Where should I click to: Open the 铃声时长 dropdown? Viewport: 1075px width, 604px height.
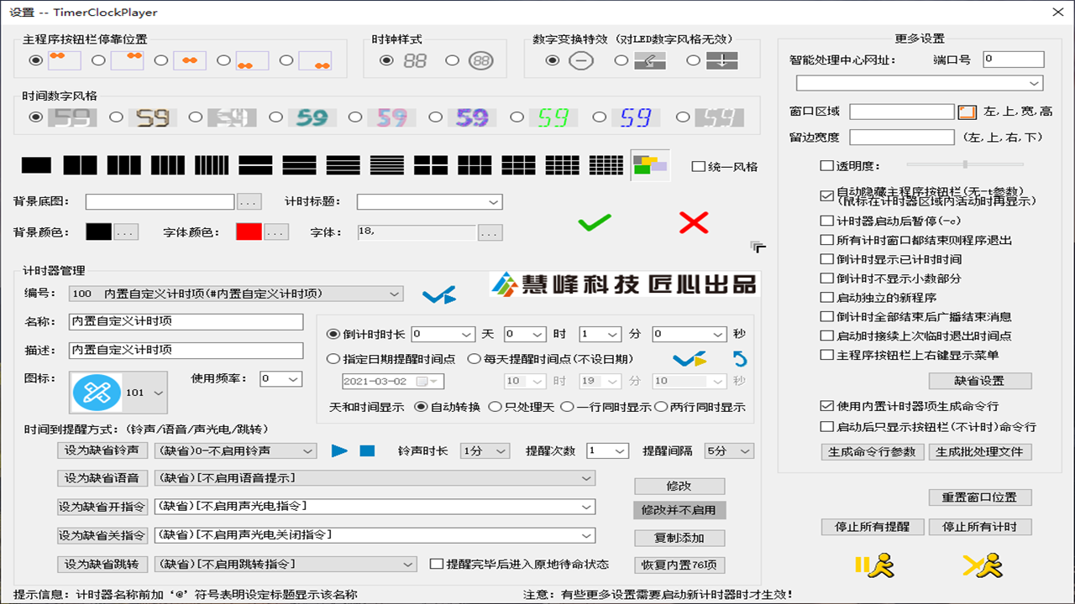click(x=484, y=450)
